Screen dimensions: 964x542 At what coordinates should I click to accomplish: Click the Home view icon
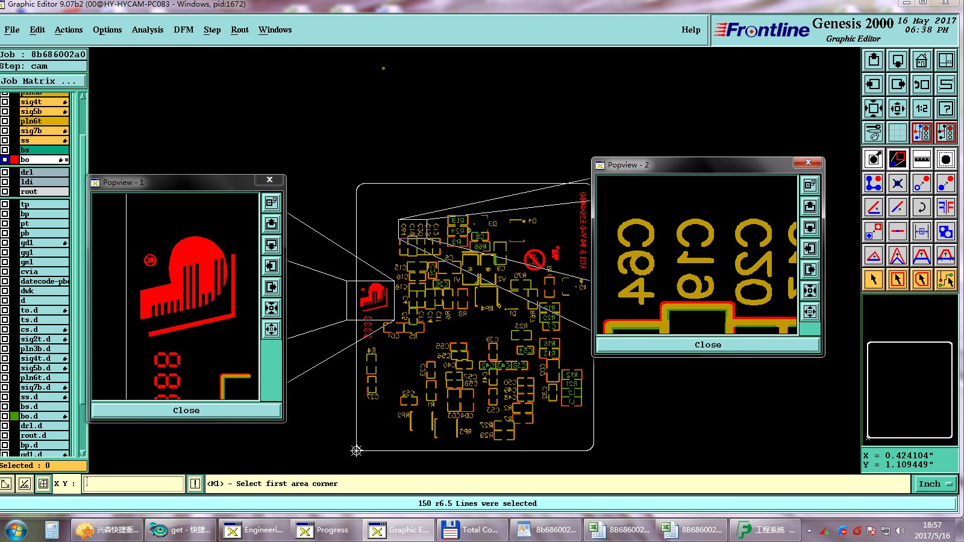point(921,60)
